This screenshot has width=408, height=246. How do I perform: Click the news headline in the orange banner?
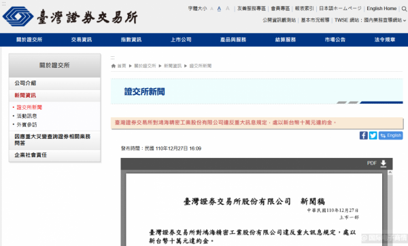[x=225, y=123]
